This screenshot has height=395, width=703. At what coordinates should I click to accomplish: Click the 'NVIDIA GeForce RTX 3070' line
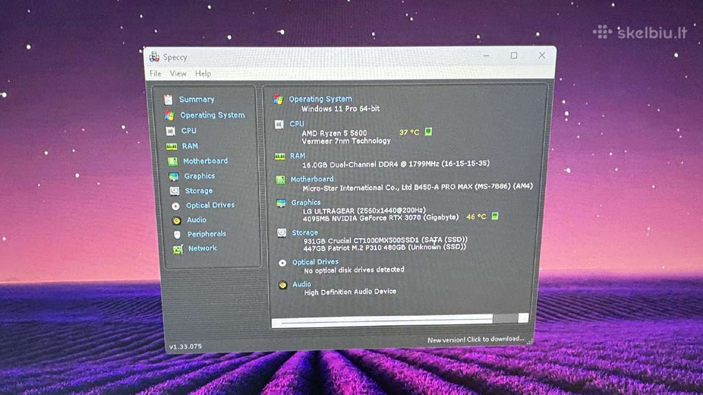click(x=381, y=218)
